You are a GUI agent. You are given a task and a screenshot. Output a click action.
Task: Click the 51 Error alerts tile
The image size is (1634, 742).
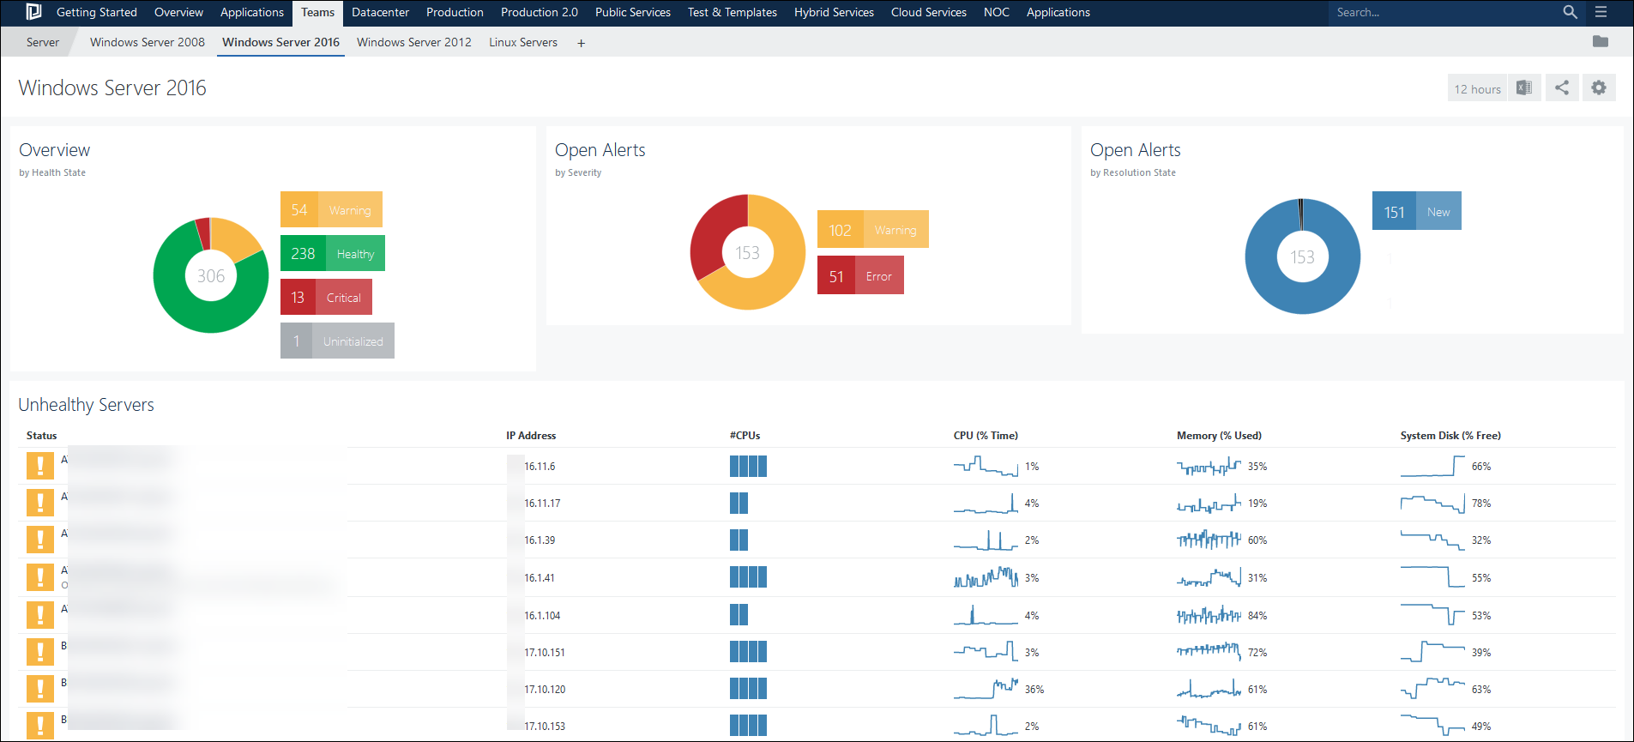860,275
